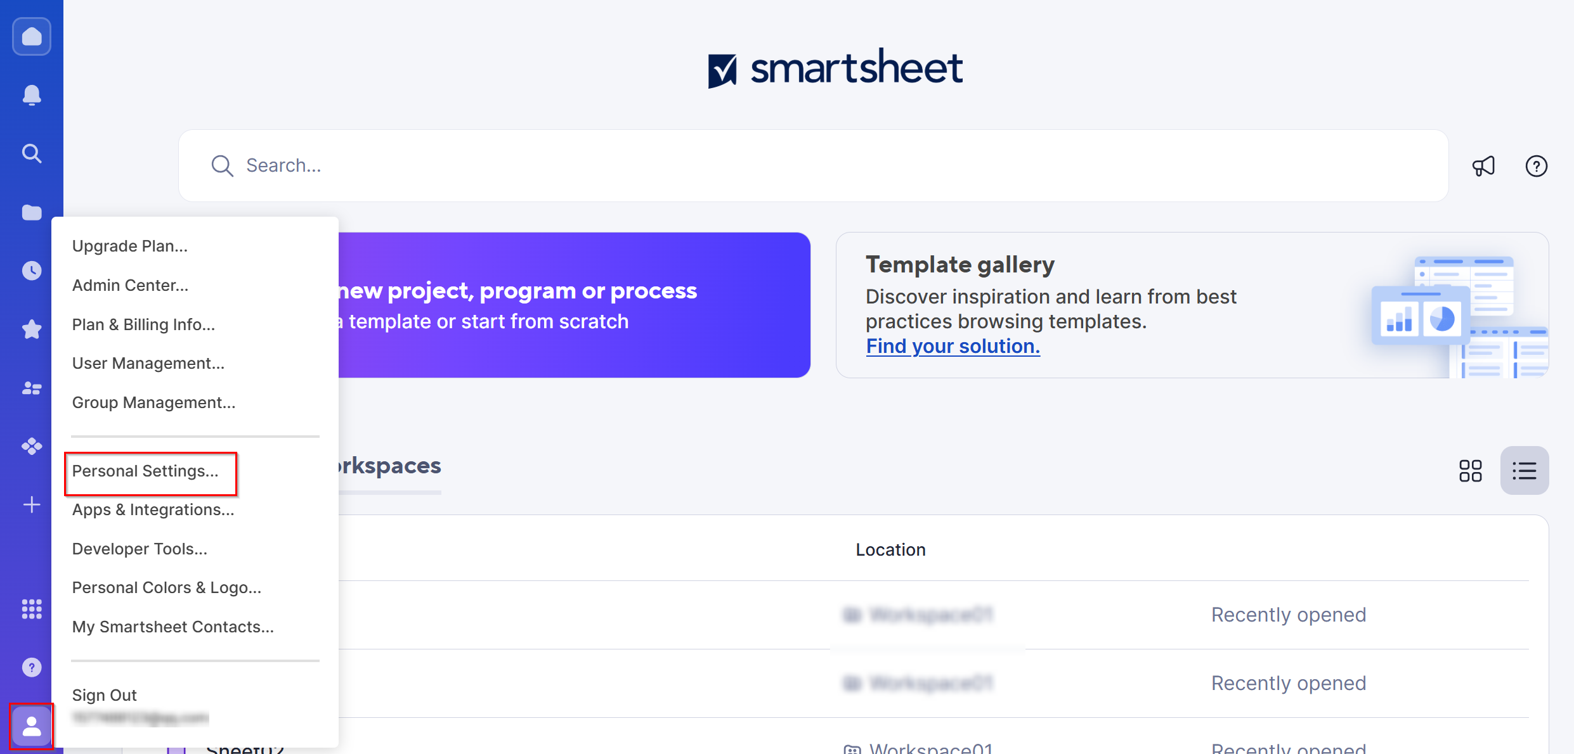Open the Home icon in sidebar
Image resolution: width=1574 pixels, height=754 pixels.
tap(31, 36)
